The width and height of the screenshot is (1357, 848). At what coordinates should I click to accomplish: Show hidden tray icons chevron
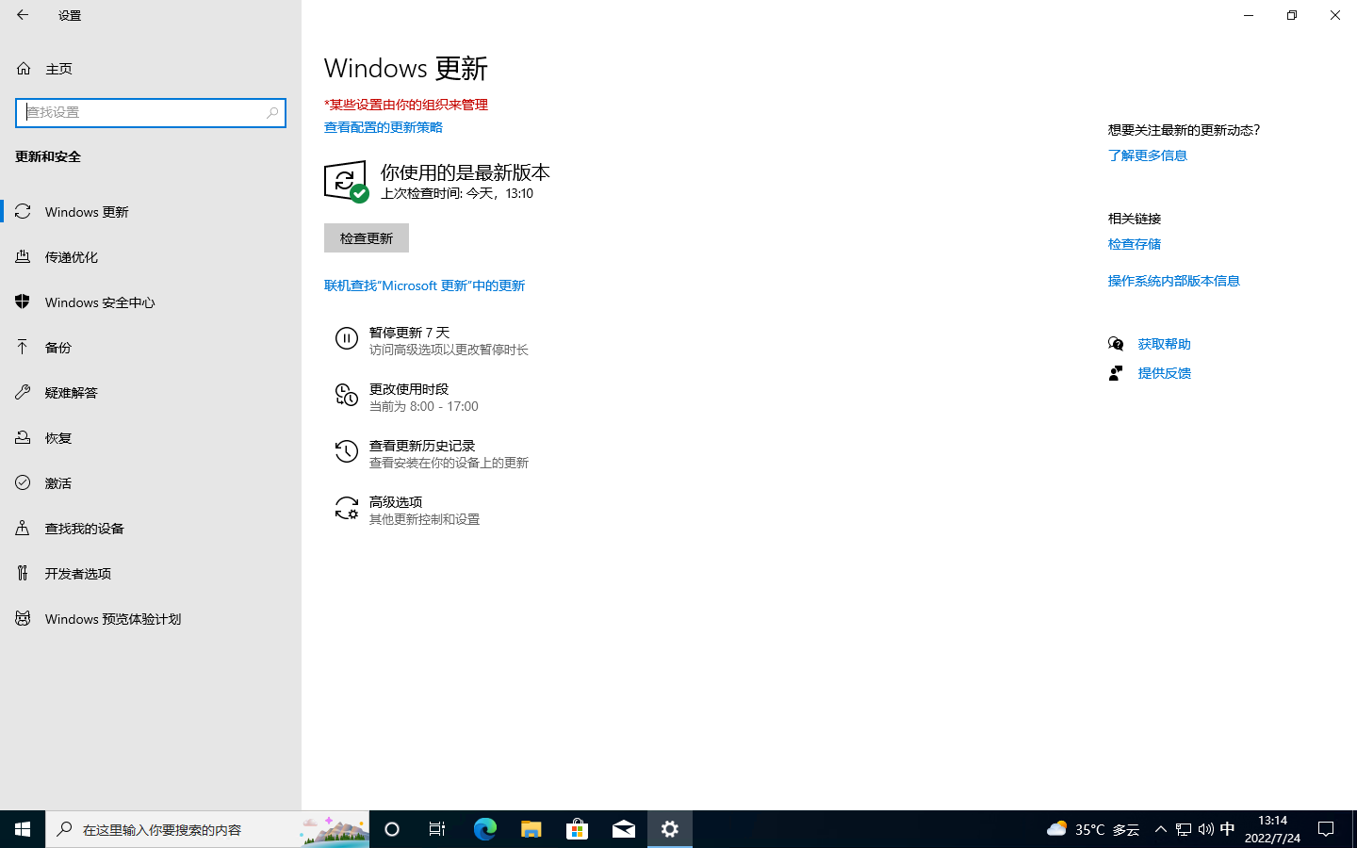[x=1161, y=829]
